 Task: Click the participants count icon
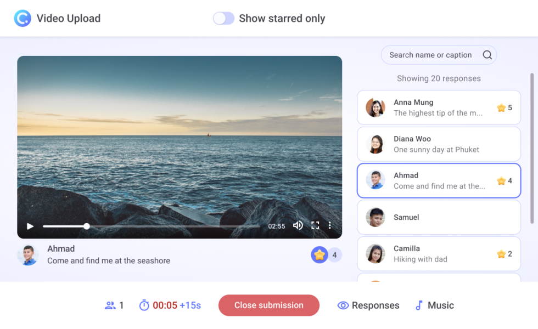110,305
